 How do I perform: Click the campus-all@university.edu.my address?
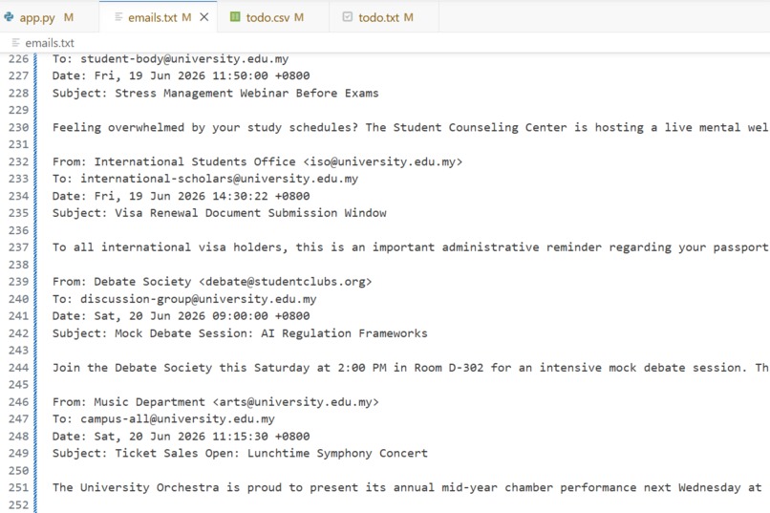point(178,418)
